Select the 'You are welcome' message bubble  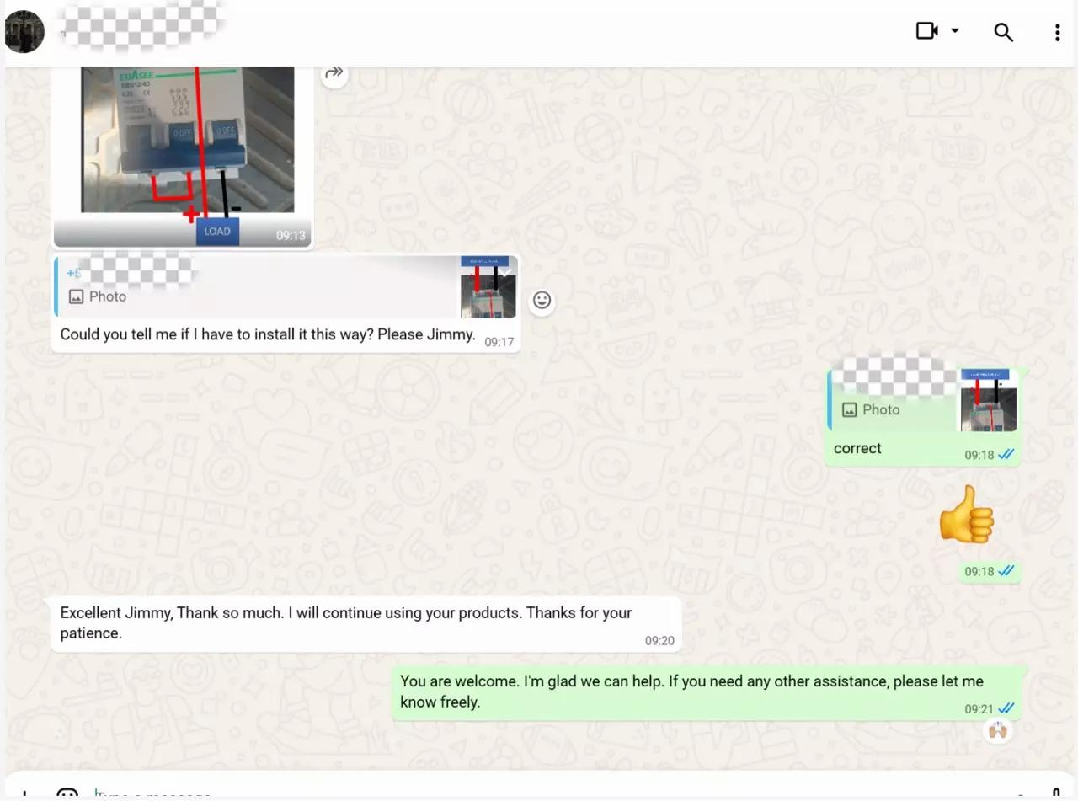(x=691, y=692)
